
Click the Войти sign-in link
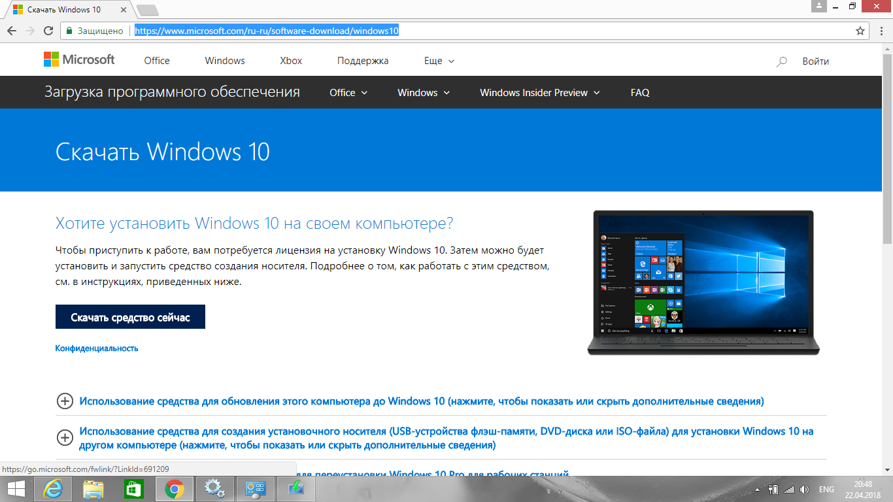point(816,61)
